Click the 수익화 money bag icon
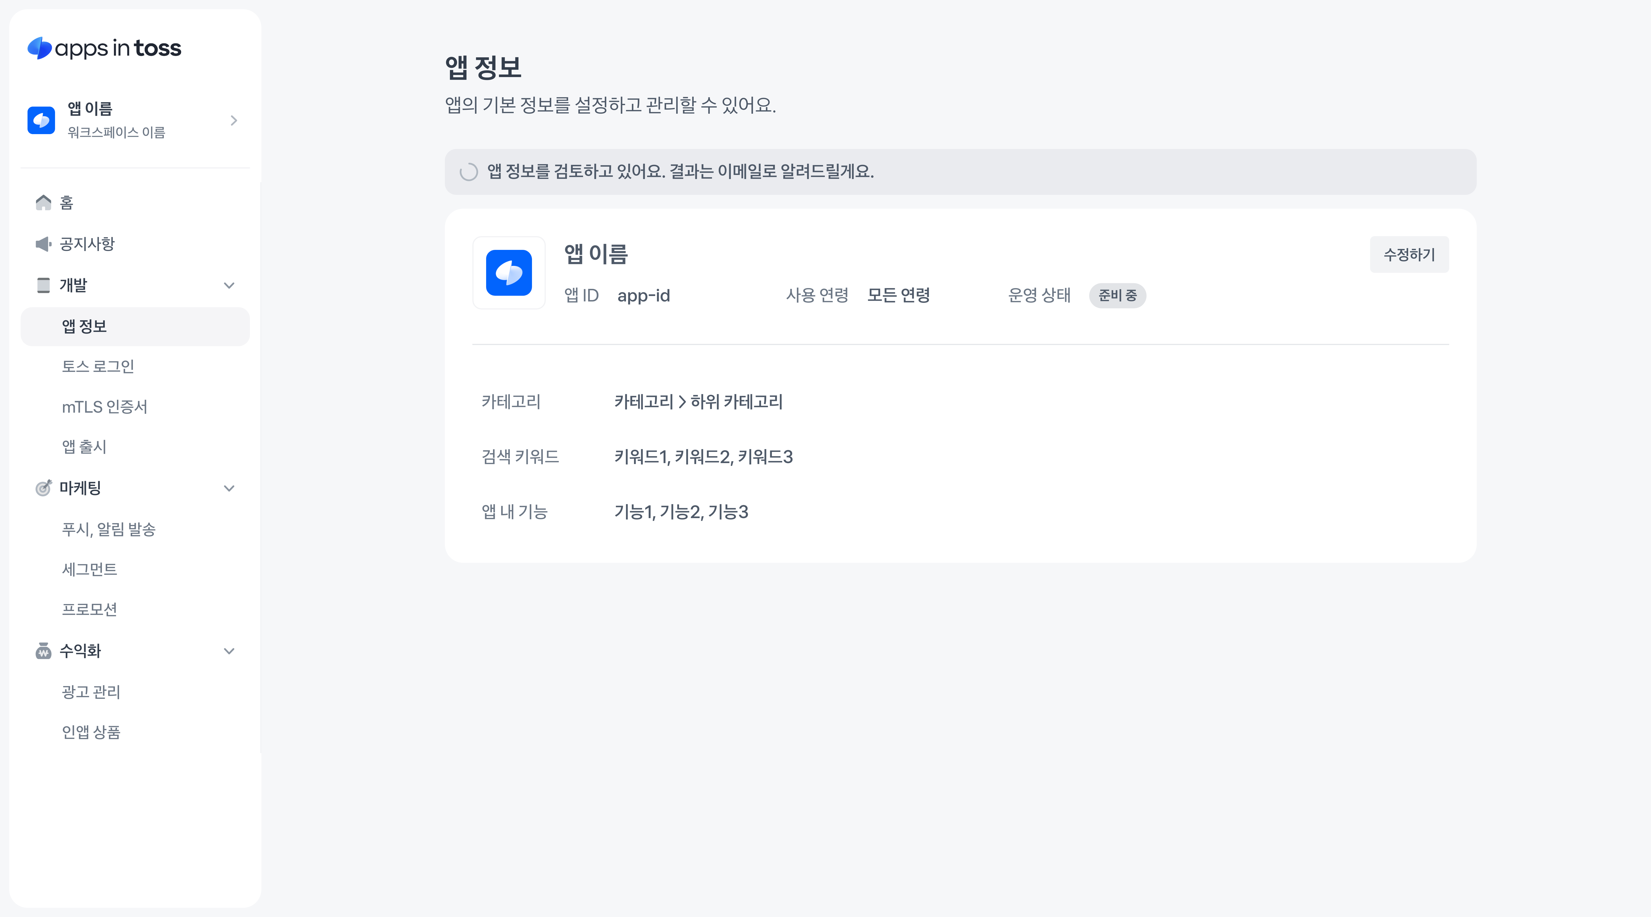1651x917 pixels. 43,651
